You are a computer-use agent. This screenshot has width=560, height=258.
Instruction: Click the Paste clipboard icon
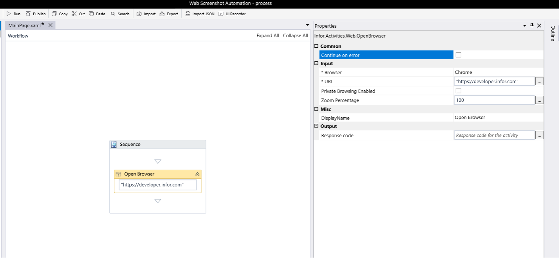tap(91, 14)
